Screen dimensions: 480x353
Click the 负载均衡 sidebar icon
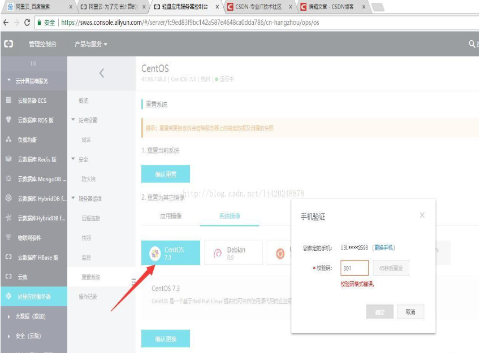(x=8, y=139)
